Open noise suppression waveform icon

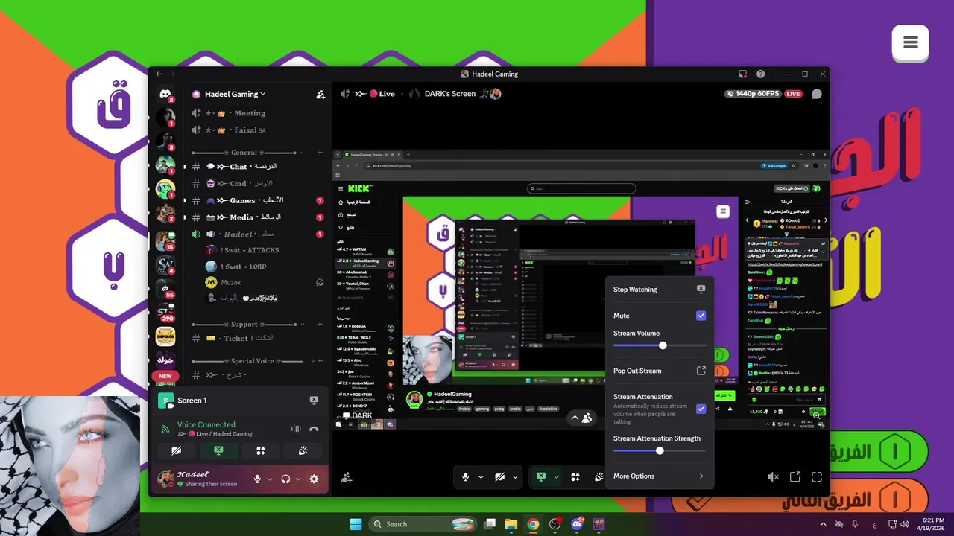(x=296, y=429)
